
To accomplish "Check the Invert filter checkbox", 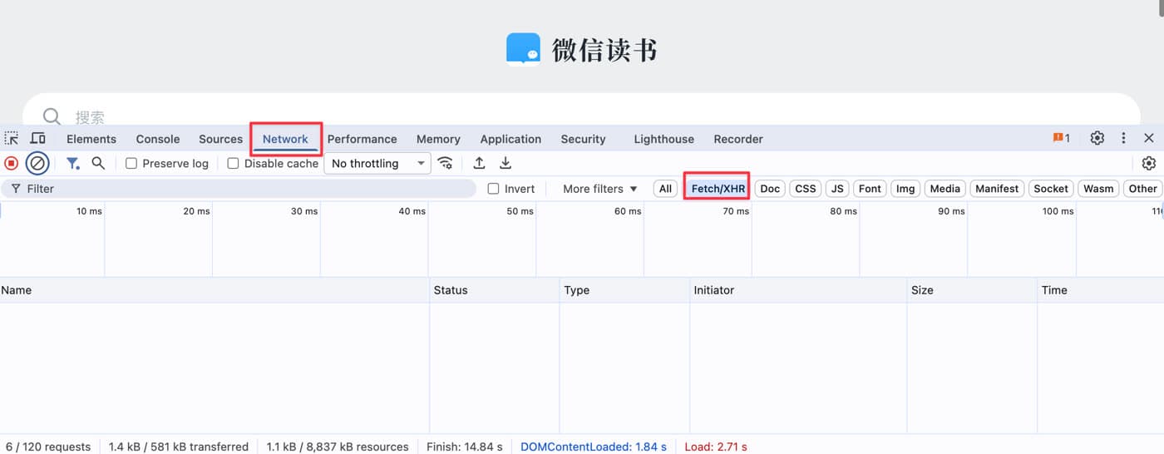I will click(493, 189).
